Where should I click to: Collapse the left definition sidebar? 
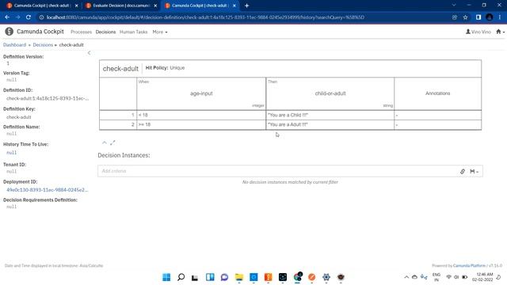pos(90,53)
